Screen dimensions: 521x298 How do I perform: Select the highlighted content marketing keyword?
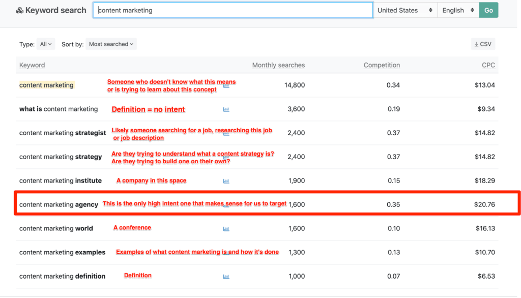[x=46, y=85]
